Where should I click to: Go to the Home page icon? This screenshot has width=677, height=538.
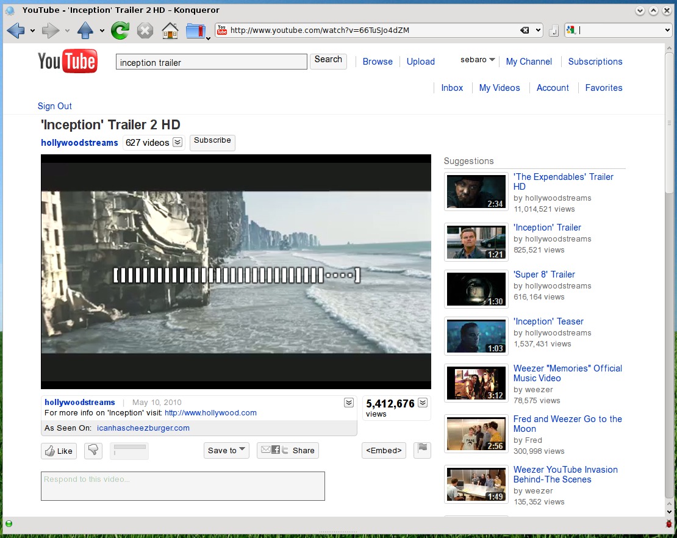point(170,30)
